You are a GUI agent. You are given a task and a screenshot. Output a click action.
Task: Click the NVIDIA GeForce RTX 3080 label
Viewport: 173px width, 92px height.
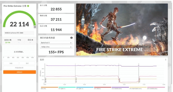pos(14,33)
